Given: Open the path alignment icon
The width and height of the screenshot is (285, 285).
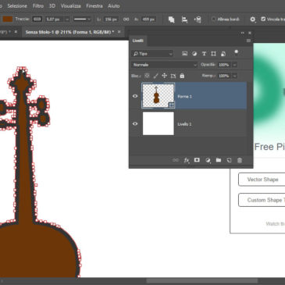Looking at the screenshot, I should tap(184, 20).
